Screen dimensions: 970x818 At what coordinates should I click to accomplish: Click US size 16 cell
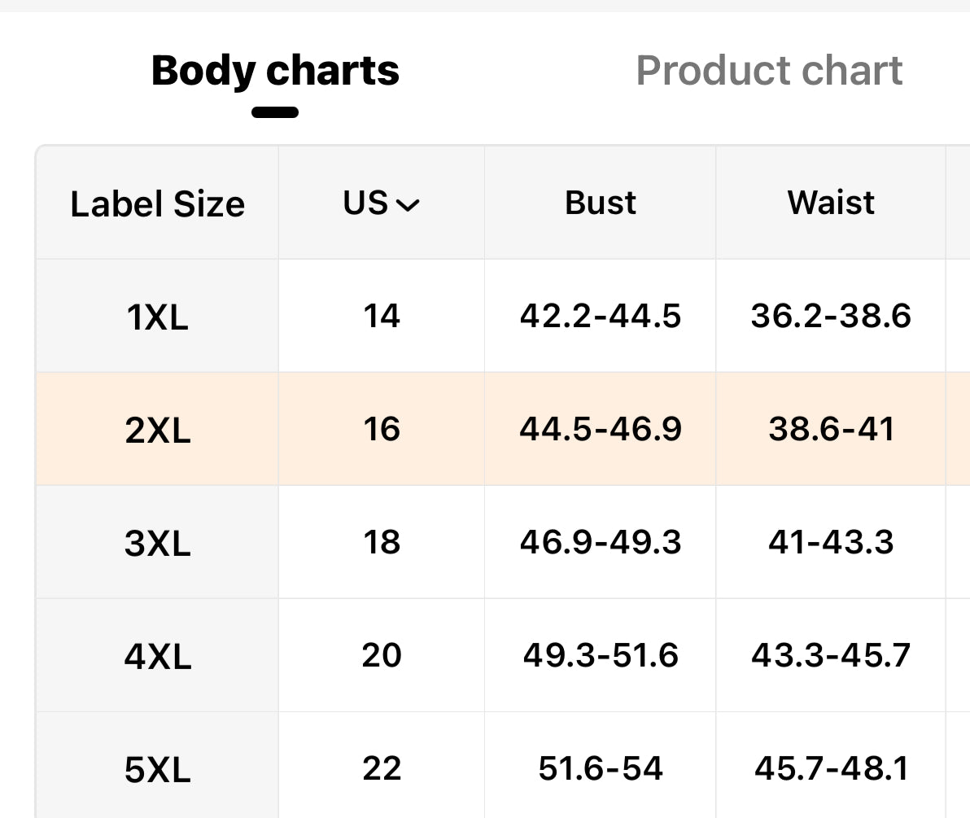[381, 429]
